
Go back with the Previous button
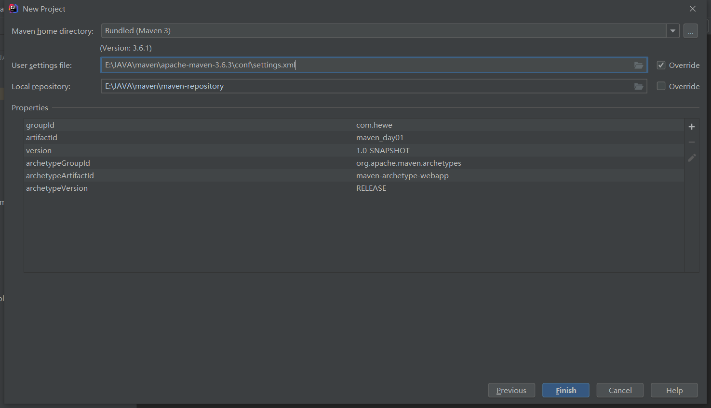[x=511, y=390]
